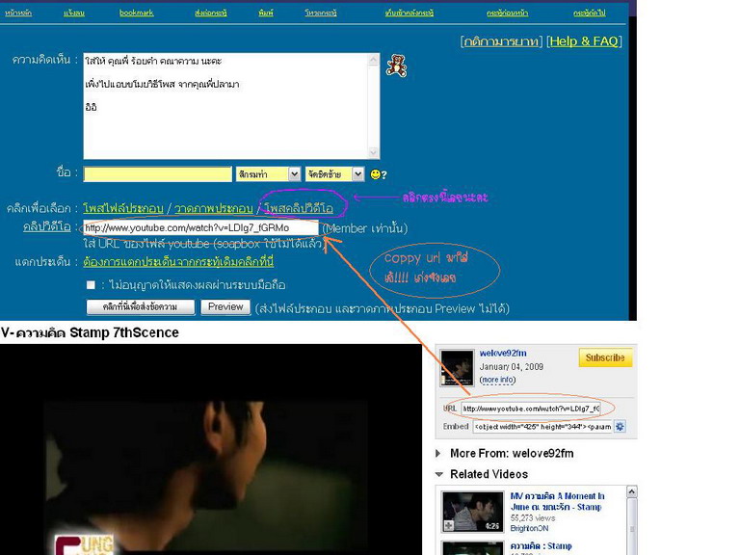
Task: Click the first related video thumbnail showing 4:26
Action: coord(472,512)
